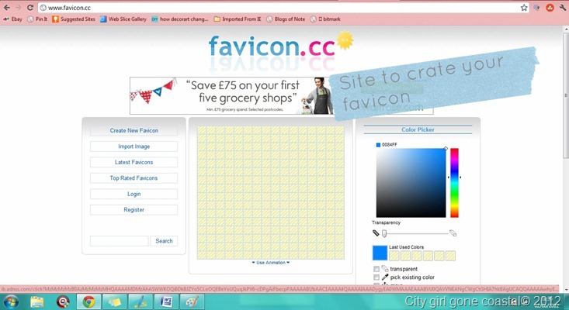Click Import Image button
The width and height of the screenshot is (569, 310).
pyautogui.click(x=134, y=146)
